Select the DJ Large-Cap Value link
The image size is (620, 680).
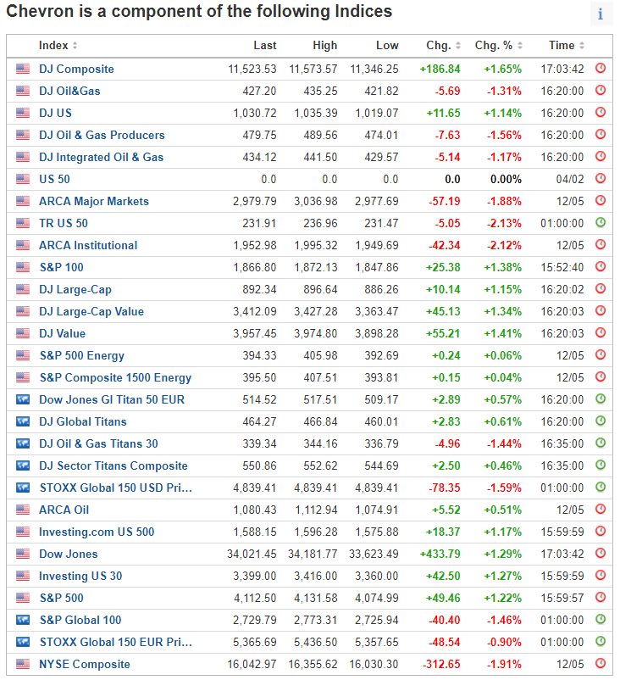[91, 311]
